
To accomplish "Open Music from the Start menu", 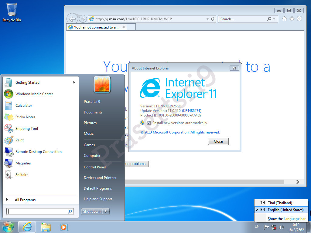I will coord(89,133).
